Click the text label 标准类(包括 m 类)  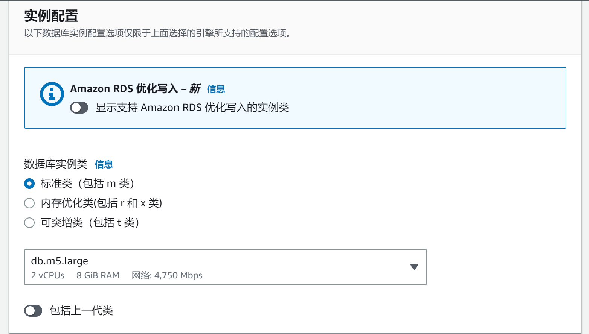(x=87, y=184)
